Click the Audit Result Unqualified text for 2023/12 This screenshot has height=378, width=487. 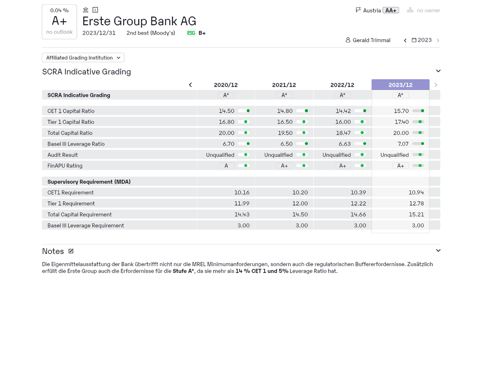(394, 155)
